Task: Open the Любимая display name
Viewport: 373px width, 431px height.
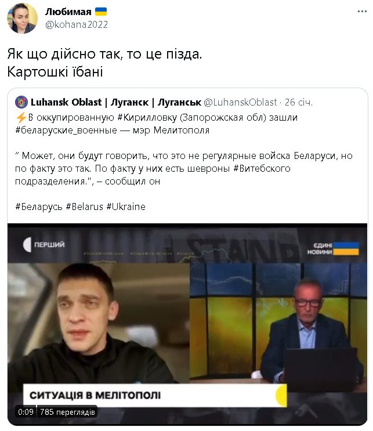Action: pyautogui.click(x=68, y=12)
